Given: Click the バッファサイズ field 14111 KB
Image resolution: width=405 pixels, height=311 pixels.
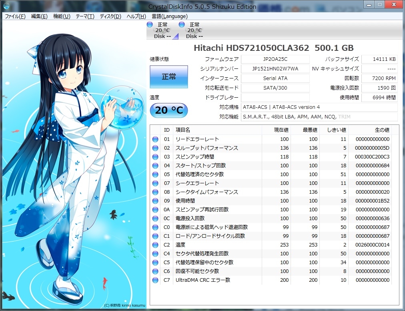Looking at the screenshot, I should (379, 59).
